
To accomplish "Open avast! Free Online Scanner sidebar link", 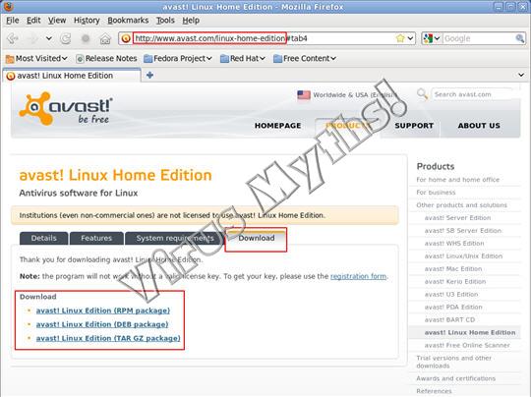I will click(x=467, y=346).
